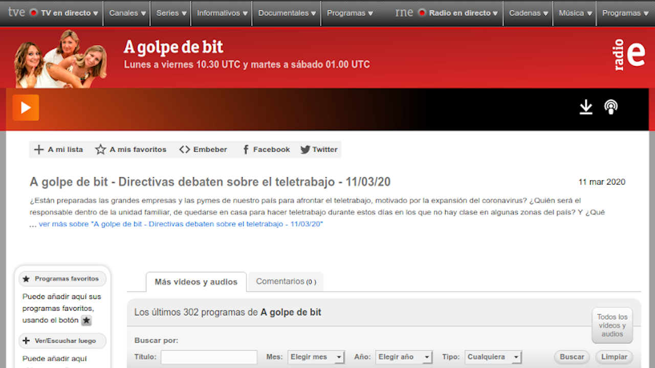
Task: Open the Radio en directo dropdown
Action: [x=463, y=13]
